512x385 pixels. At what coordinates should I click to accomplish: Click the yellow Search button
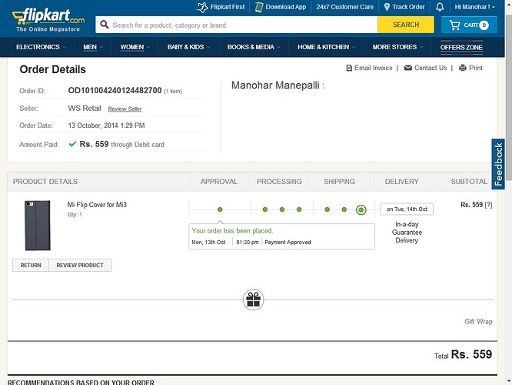pyautogui.click(x=406, y=25)
